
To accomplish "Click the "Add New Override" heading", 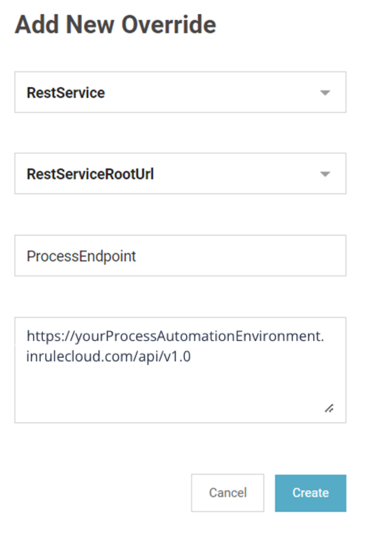I will point(115,25).
